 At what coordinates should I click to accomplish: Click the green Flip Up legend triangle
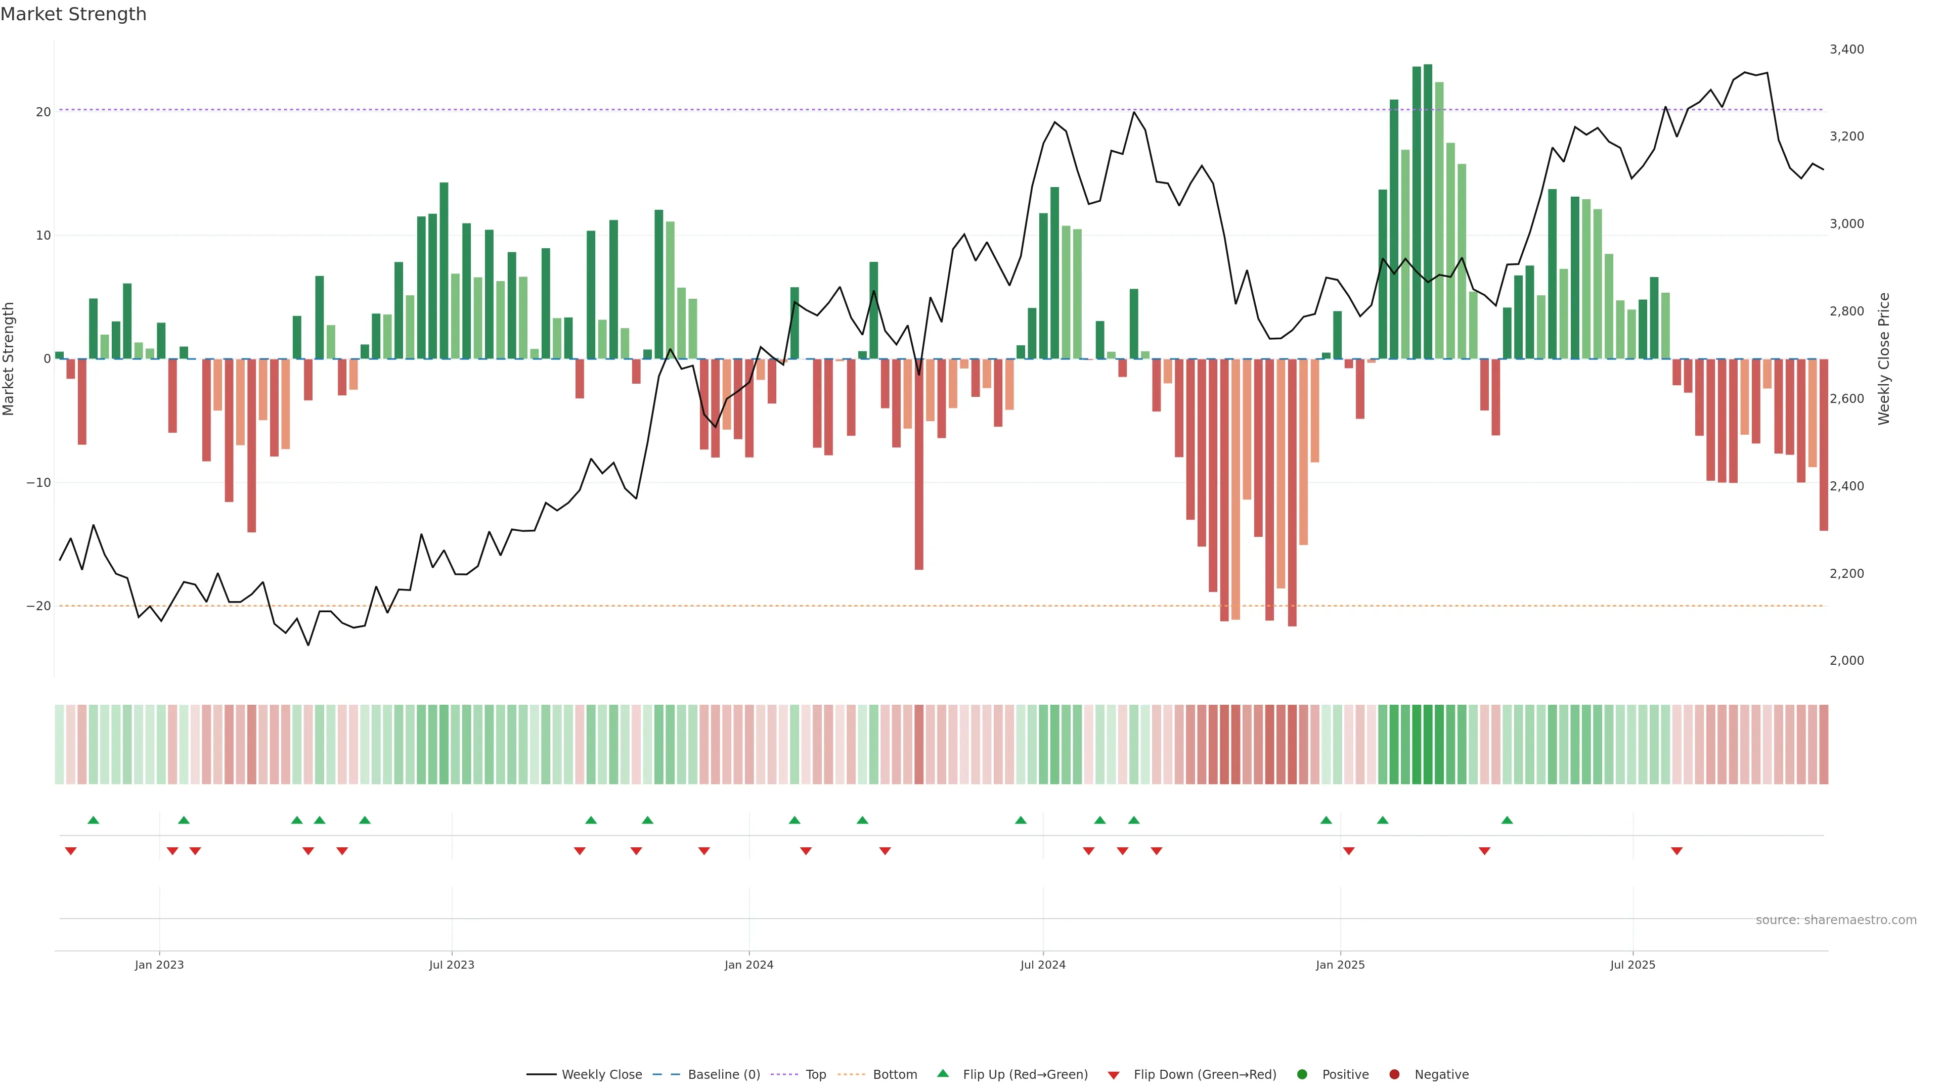click(x=942, y=1073)
